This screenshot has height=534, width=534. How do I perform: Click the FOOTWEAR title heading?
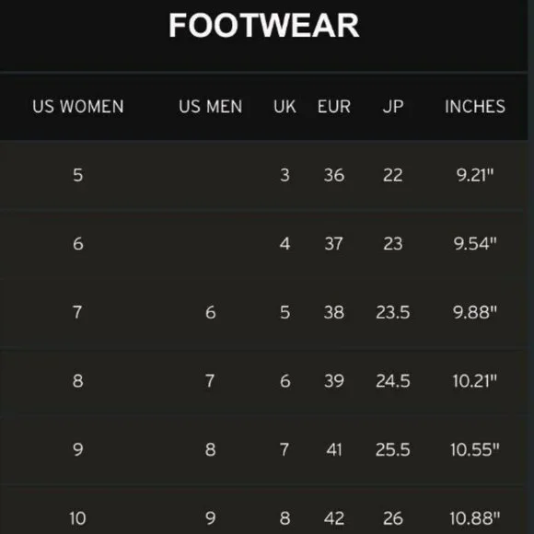pyautogui.click(x=264, y=25)
